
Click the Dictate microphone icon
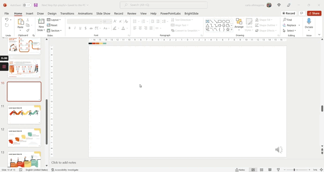click(309, 21)
